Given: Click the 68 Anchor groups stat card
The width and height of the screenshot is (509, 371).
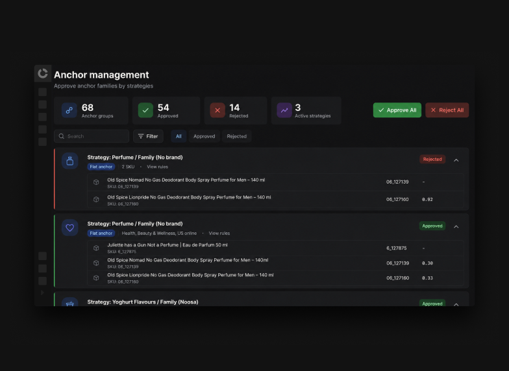Looking at the screenshot, I should [x=91, y=110].
